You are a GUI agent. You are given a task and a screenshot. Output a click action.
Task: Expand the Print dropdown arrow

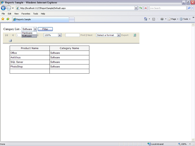tap(166, 19)
